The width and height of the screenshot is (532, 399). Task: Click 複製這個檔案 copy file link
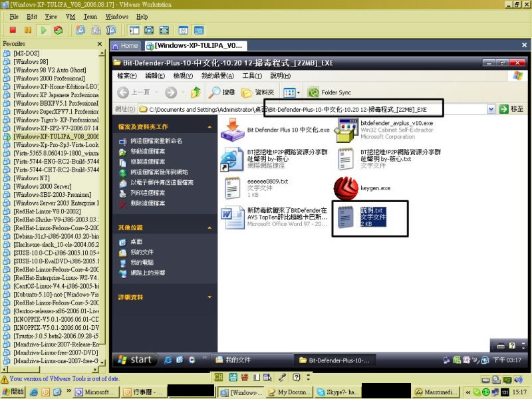(148, 162)
